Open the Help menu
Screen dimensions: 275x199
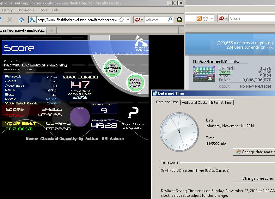pos(55,10)
